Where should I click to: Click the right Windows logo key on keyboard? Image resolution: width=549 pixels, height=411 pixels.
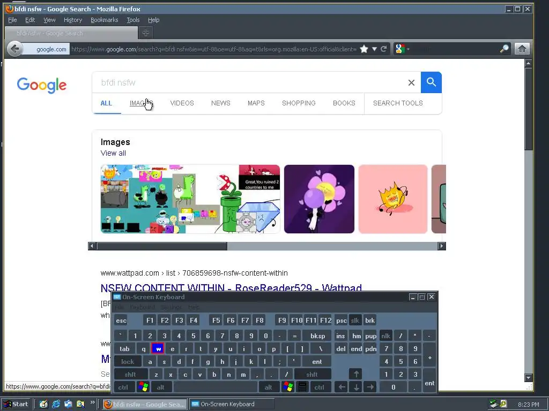(288, 387)
